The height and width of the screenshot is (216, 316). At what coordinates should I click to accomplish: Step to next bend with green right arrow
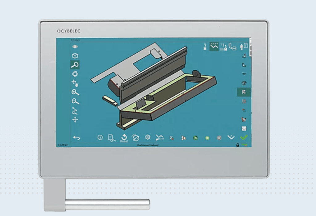pyautogui.click(x=207, y=138)
